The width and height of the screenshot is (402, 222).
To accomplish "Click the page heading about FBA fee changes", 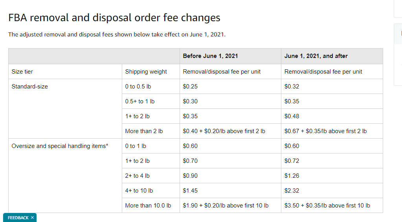I will [114, 18].
